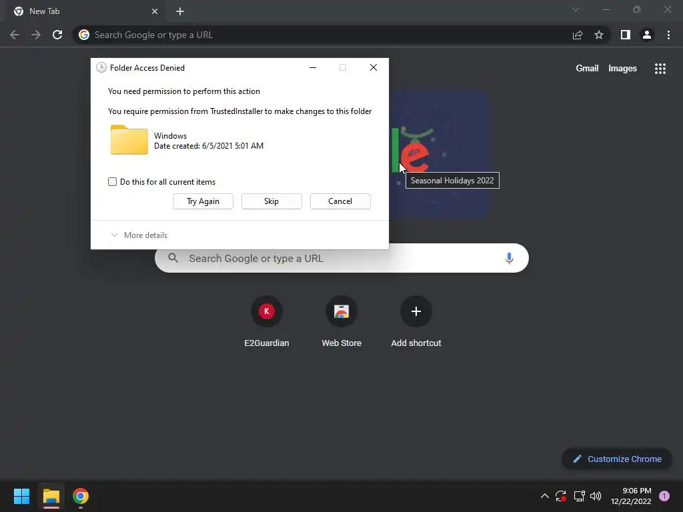Open the Web Store shortcut tile
Screen dimensions: 683x512
point(341,321)
